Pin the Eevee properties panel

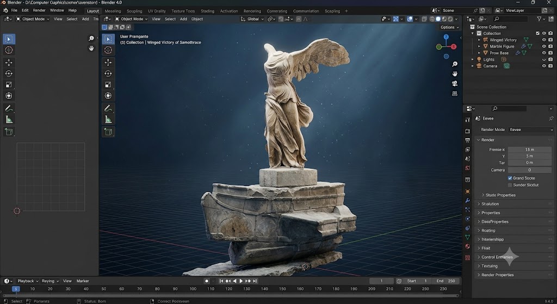(551, 118)
